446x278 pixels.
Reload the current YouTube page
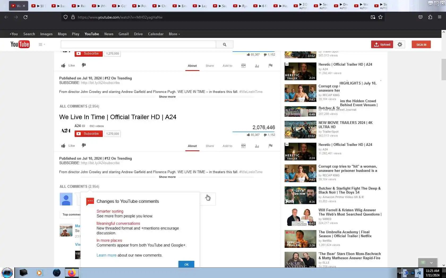[25, 17]
